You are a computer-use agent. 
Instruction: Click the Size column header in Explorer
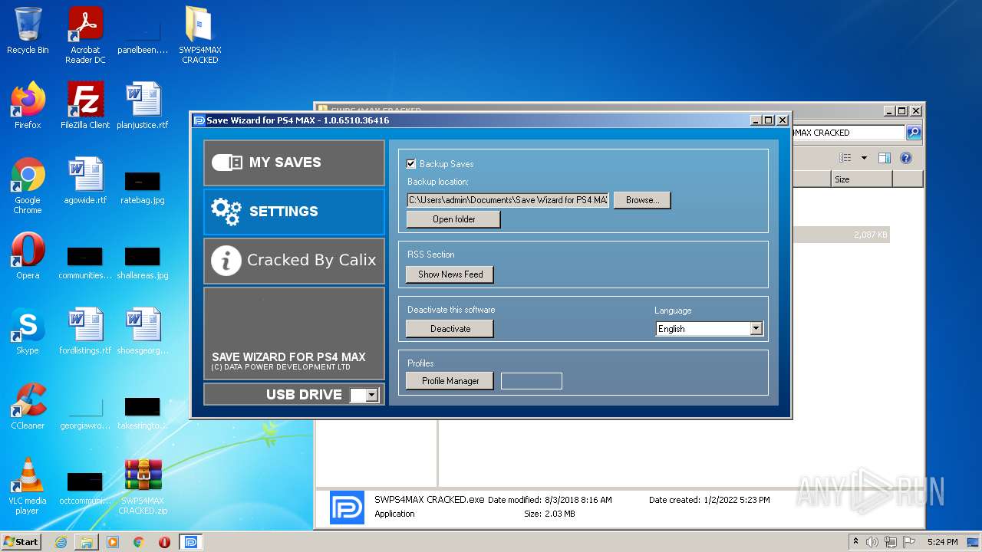coord(862,179)
